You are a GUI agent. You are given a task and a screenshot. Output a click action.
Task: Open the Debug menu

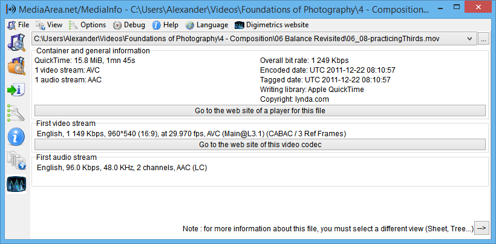(x=129, y=25)
